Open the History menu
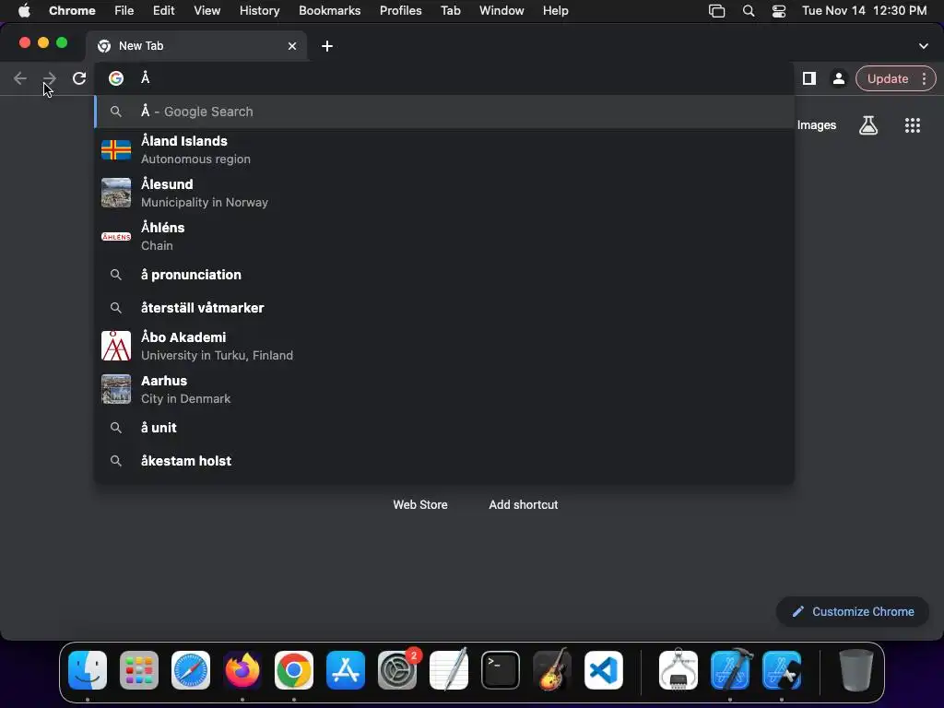Screen dimensions: 944x708 pos(259,11)
